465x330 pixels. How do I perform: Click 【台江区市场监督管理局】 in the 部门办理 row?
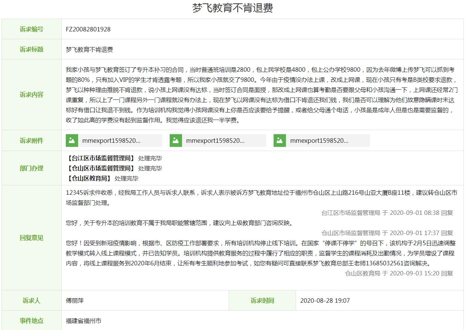pos(100,158)
